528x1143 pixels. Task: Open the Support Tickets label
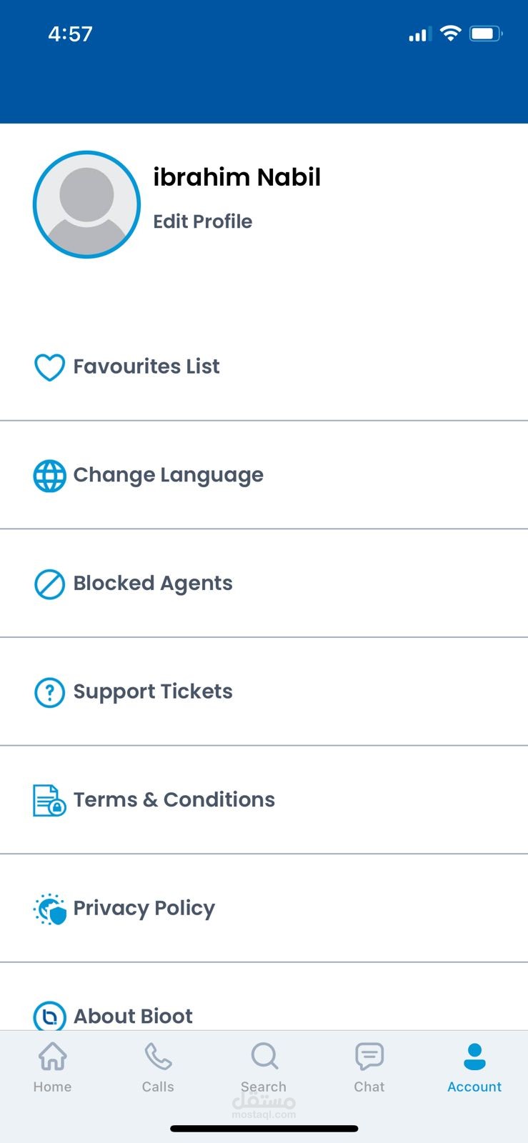[x=153, y=692]
